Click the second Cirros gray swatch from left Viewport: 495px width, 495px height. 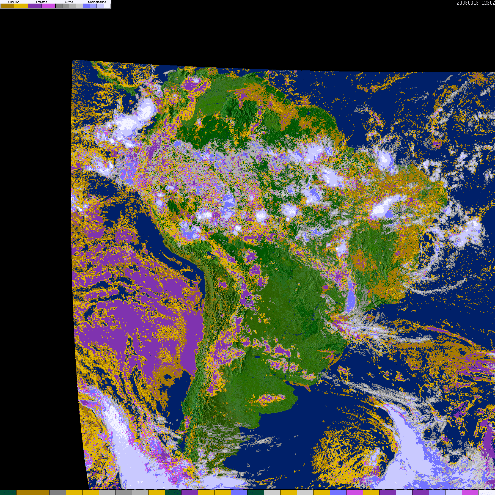pos(66,5)
